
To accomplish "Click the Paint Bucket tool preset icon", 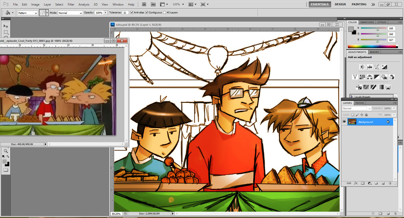I will coord(8,13).
